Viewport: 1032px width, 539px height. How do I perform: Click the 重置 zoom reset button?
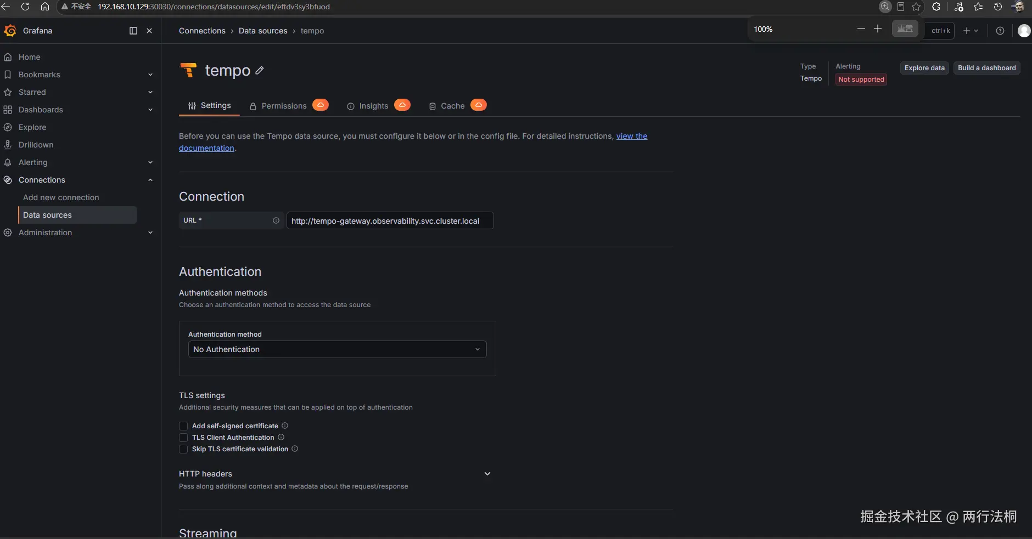point(905,29)
